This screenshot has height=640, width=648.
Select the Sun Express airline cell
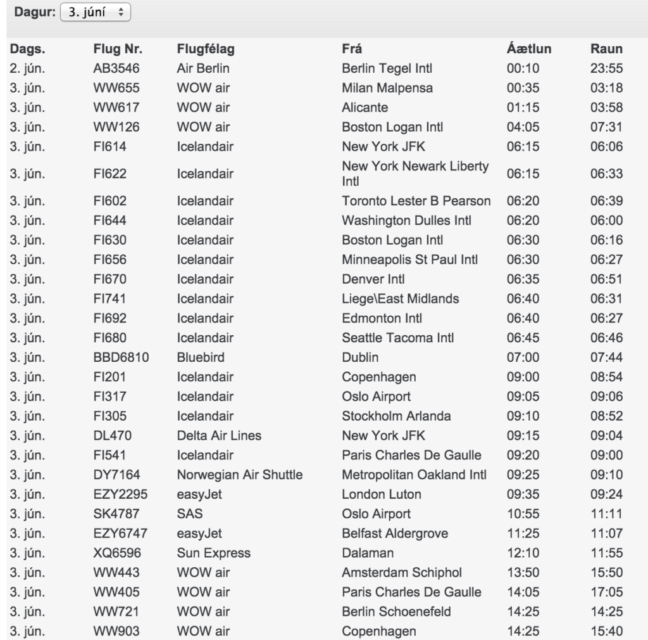point(213,553)
